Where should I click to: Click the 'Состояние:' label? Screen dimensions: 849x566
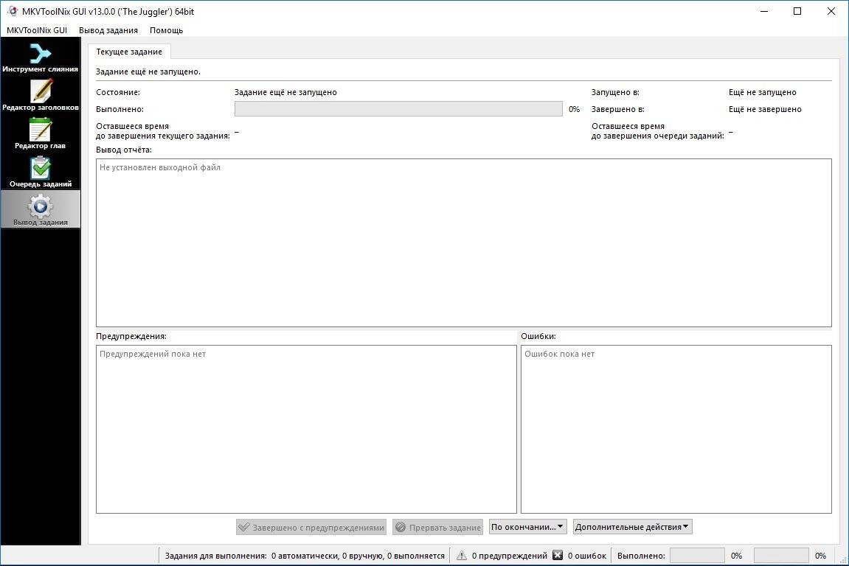(x=118, y=93)
